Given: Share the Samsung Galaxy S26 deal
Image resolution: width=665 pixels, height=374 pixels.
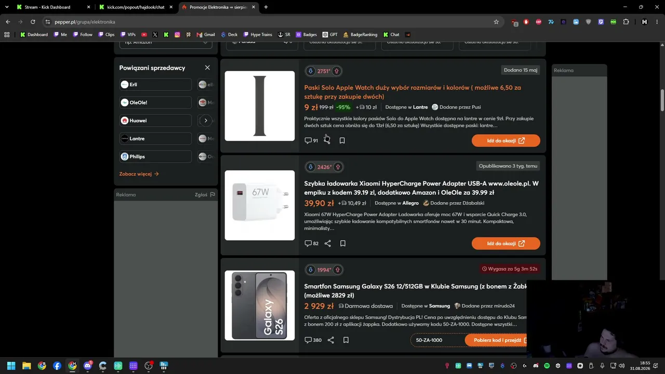Looking at the screenshot, I should (331, 340).
